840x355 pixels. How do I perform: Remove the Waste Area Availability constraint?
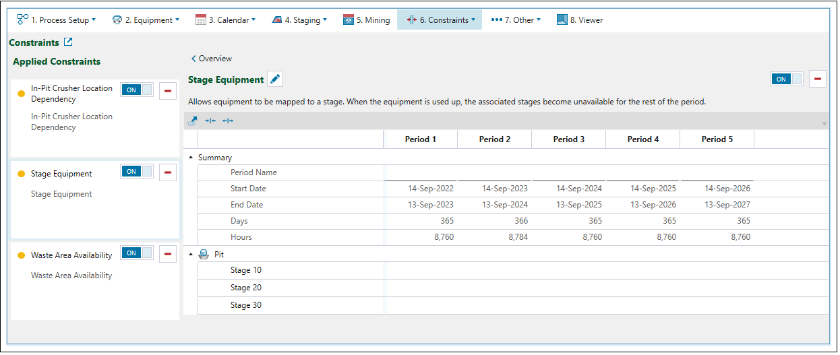(x=168, y=254)
